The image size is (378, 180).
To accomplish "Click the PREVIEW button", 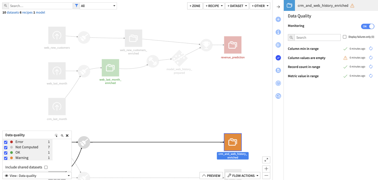I will point(211,175).
